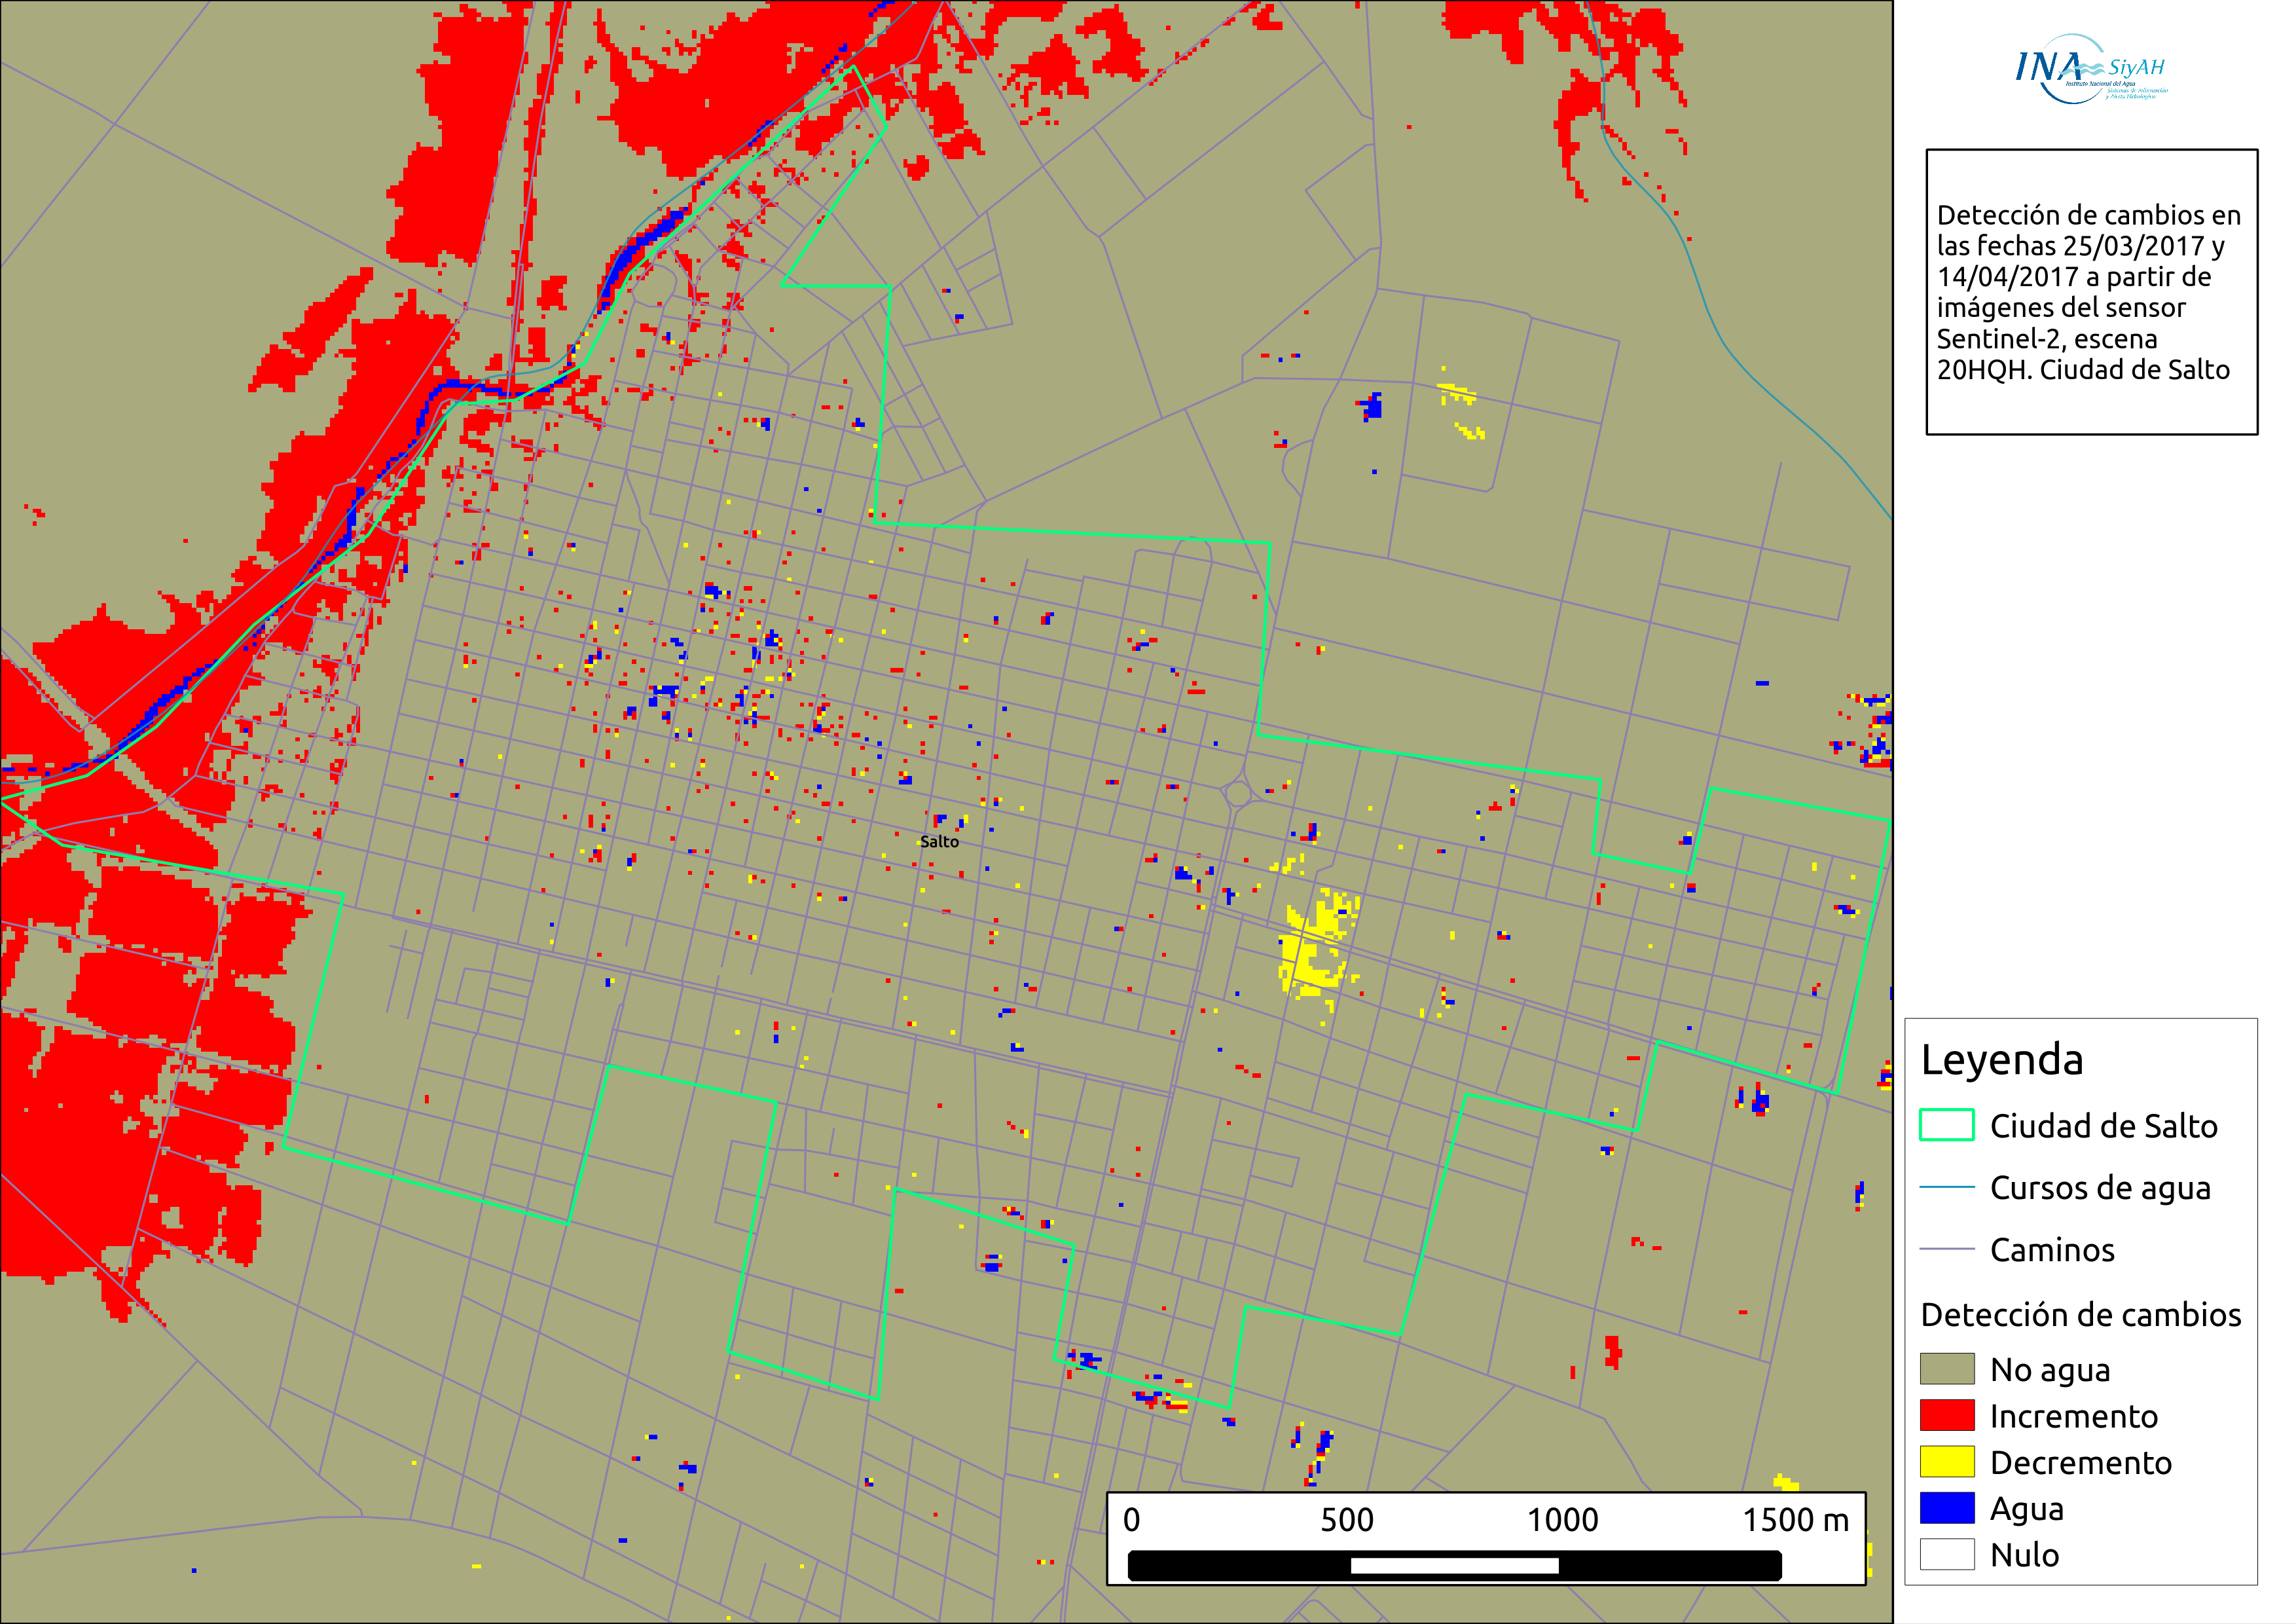This screenshot has height=1624, width=2296.
Task: Click the 'Caminos' legend label
Action: point(2052,1250)
